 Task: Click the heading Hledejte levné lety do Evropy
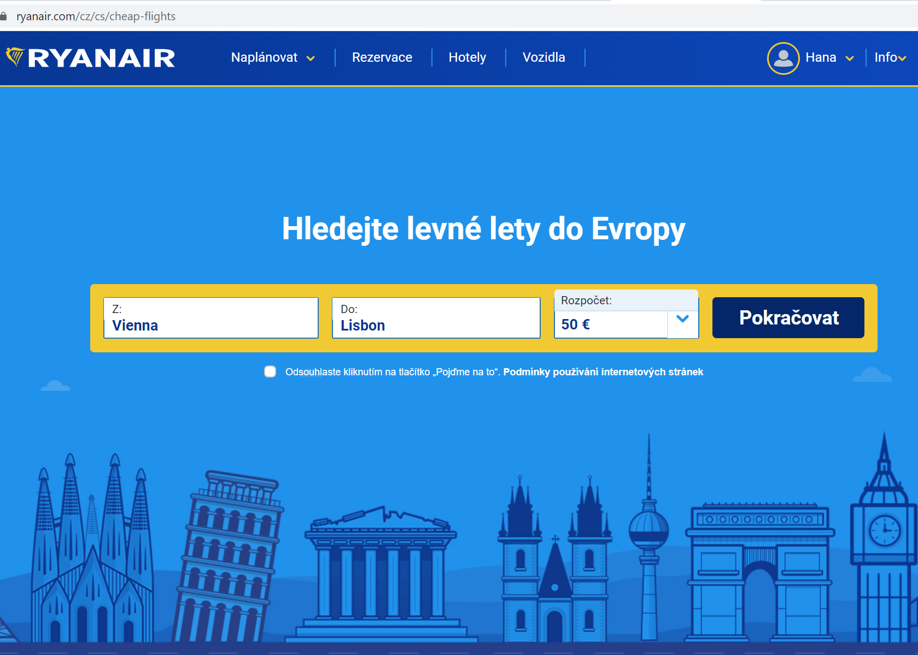pyautogui.click(x=483, y=229)
